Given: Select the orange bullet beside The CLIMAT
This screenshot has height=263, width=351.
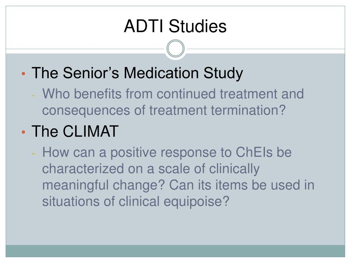Looking at the screenshot, I should [24, 132].
